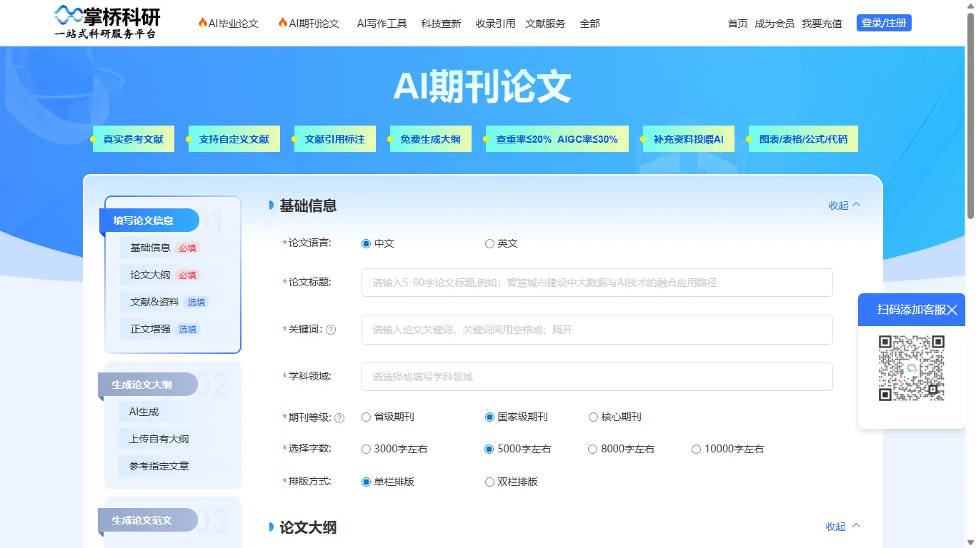Image resolution: width=976 pixels, height=548 pixels.
Task: Click the 登录/注册 button
Action: (884, 23)
